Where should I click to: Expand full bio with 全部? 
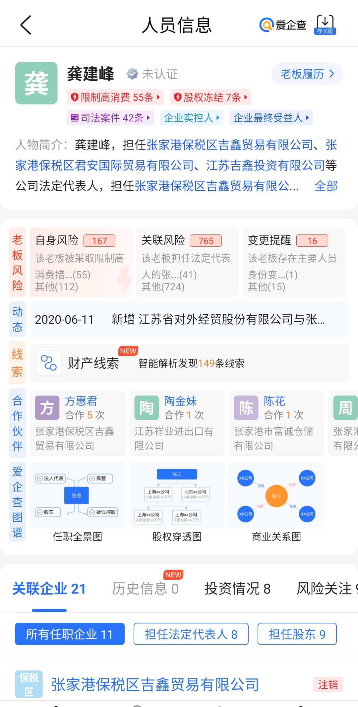[326, 186]
